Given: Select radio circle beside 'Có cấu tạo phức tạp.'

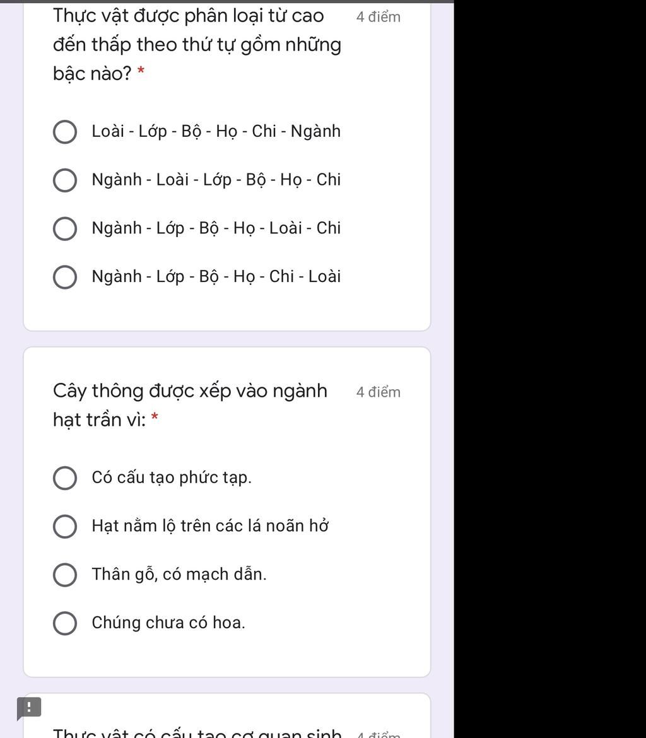Looking at the screenshot, I should 64,478.
